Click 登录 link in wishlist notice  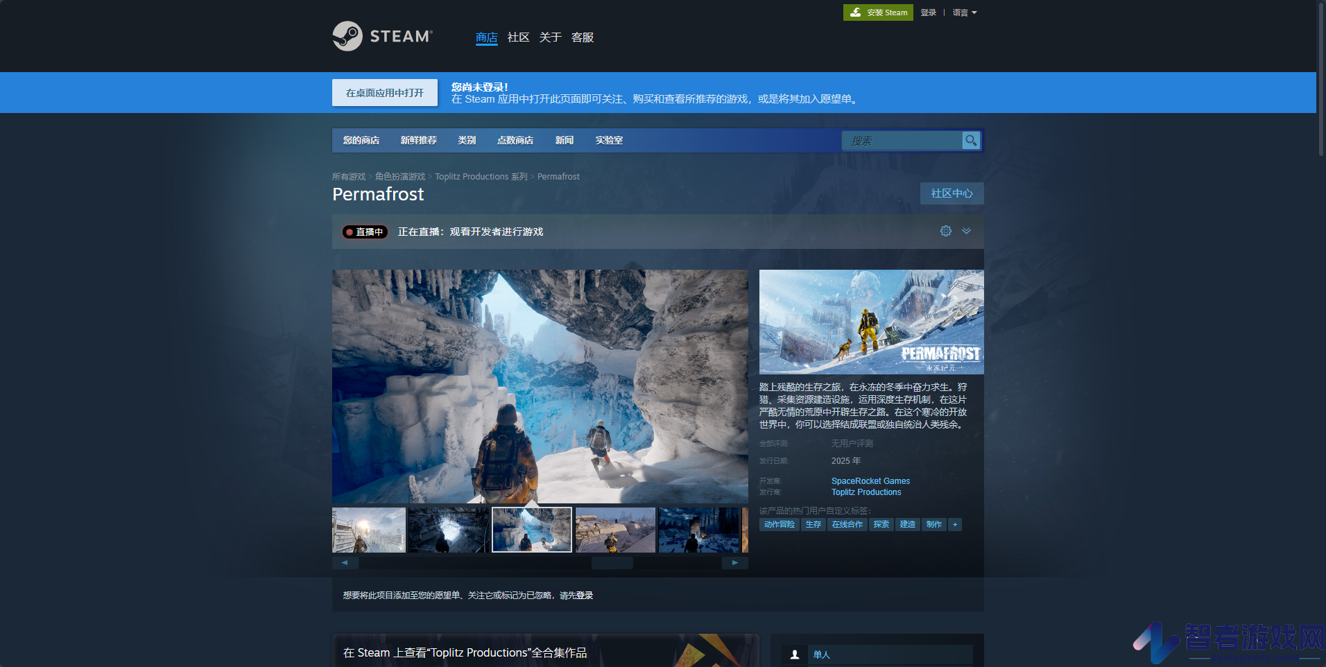585,596
